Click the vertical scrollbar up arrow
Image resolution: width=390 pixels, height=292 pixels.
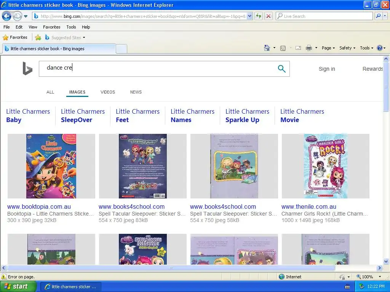(x=386, y=59)
